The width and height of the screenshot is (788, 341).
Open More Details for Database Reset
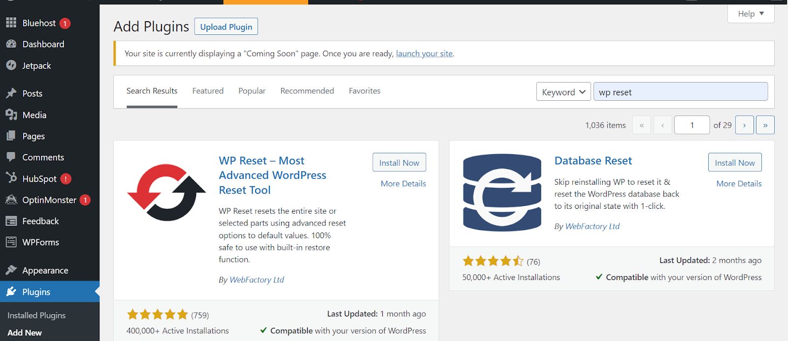click(739, 184)
